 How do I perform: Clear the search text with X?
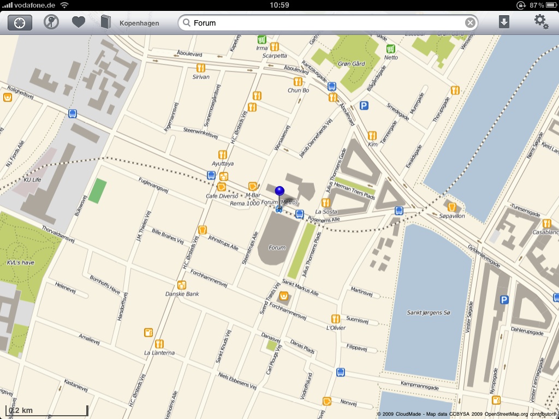[x=469, y=23]
